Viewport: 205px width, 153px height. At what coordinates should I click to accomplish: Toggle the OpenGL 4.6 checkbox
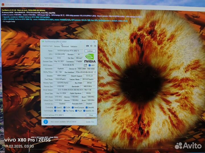coord(84,111)
